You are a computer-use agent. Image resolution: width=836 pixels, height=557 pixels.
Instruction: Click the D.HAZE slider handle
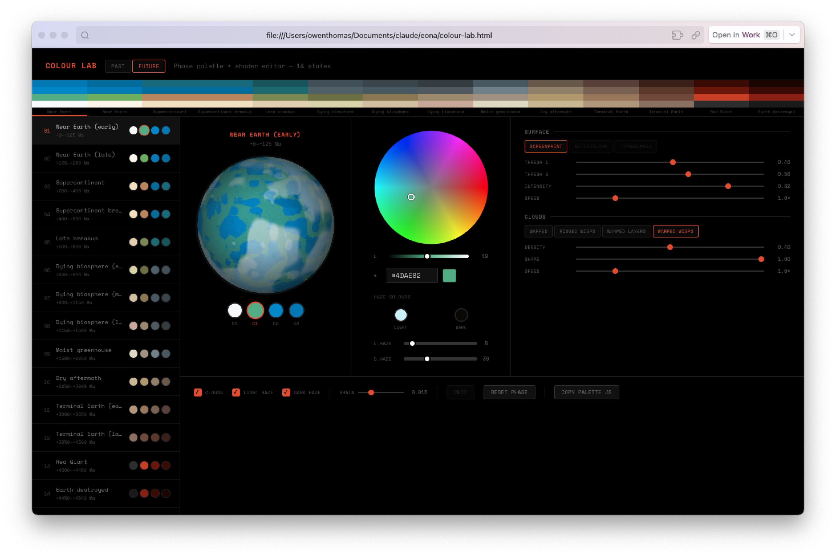pyautogui.click(x=427, y=359)
